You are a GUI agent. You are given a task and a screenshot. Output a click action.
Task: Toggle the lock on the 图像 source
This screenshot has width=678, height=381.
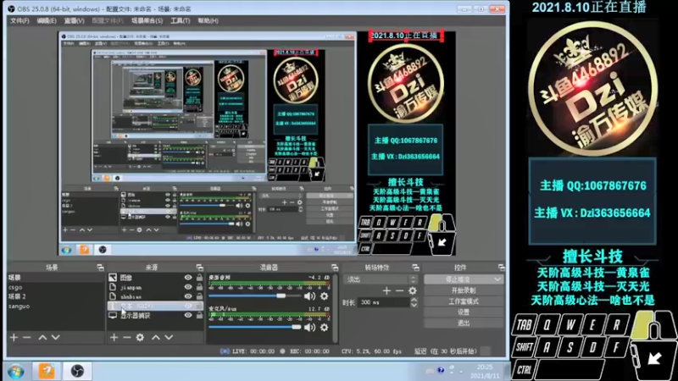(199, 278)
